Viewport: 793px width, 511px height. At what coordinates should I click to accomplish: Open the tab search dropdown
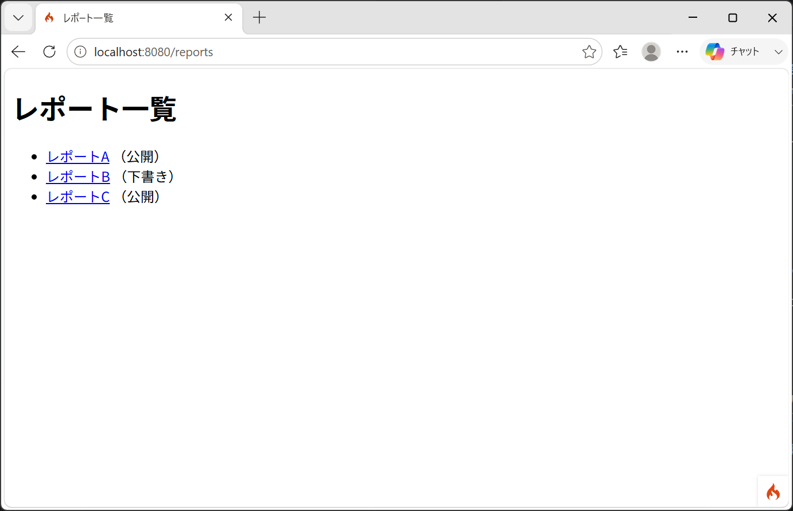pos(18,18)
